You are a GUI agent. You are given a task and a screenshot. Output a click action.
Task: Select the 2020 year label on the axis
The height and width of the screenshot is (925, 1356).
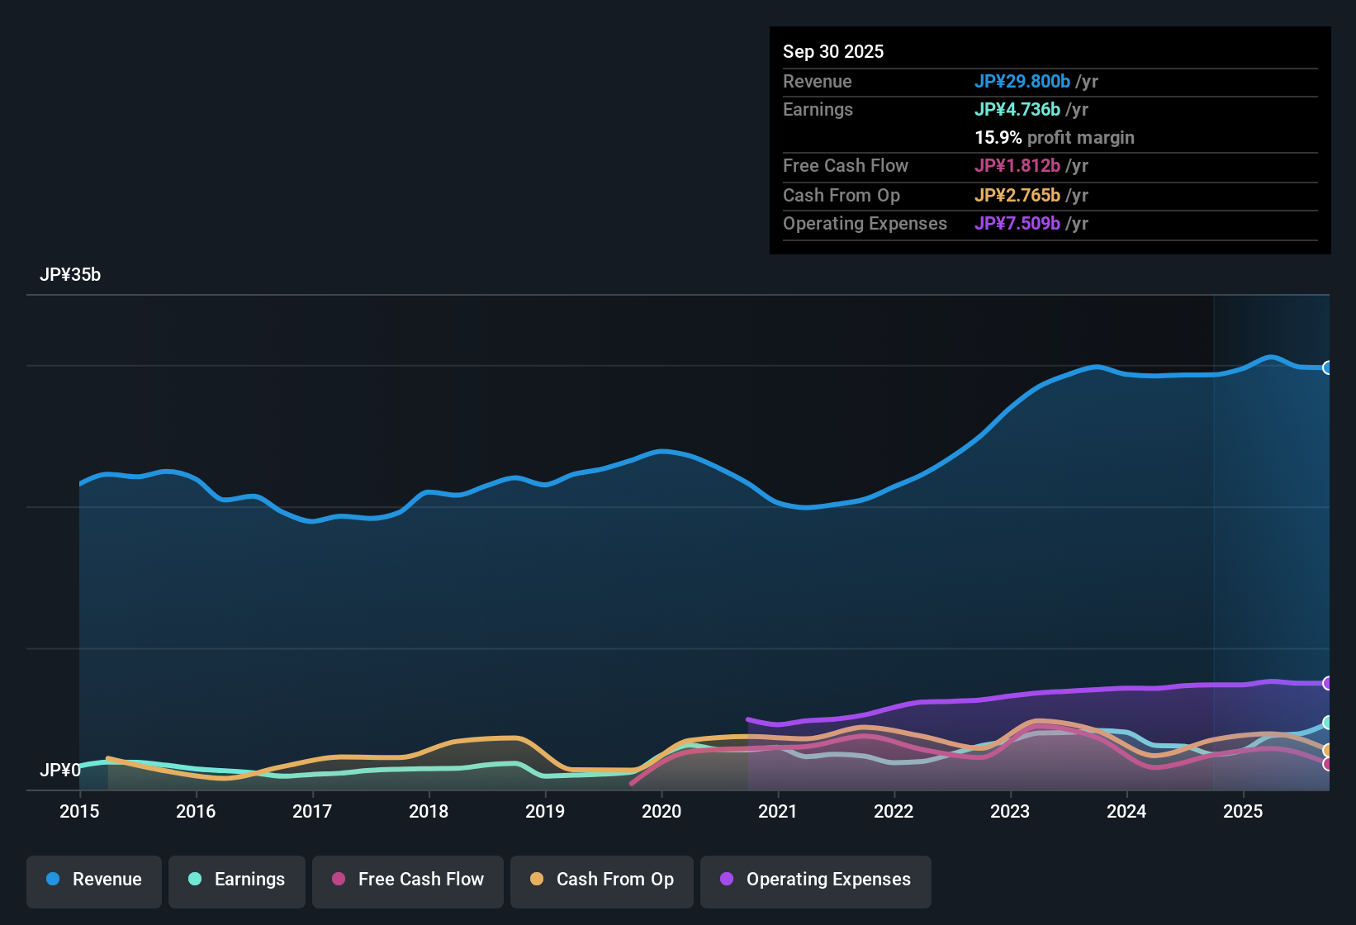[661, 812]
